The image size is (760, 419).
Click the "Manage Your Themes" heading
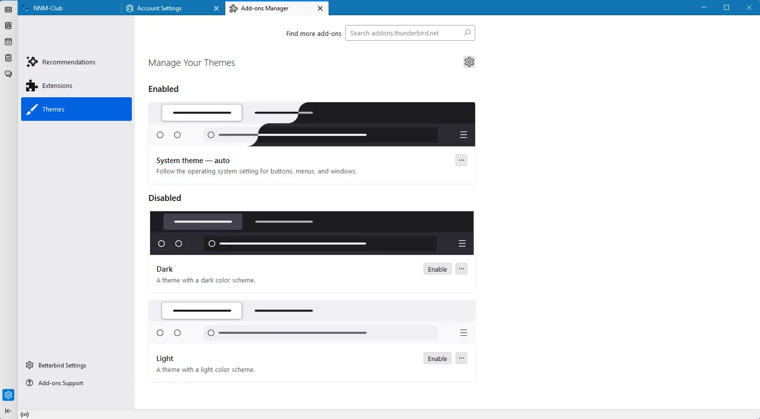pyautogui.click(x=192, y=63)
